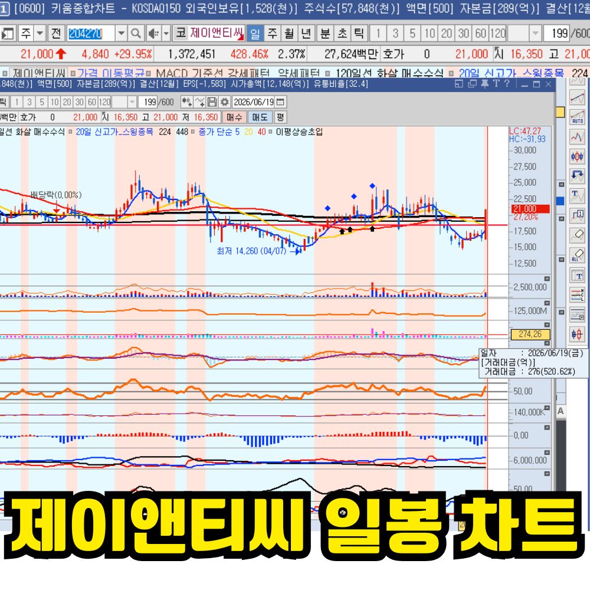
Task: Click the 평 button next to 매도
Action: point(280,117)
